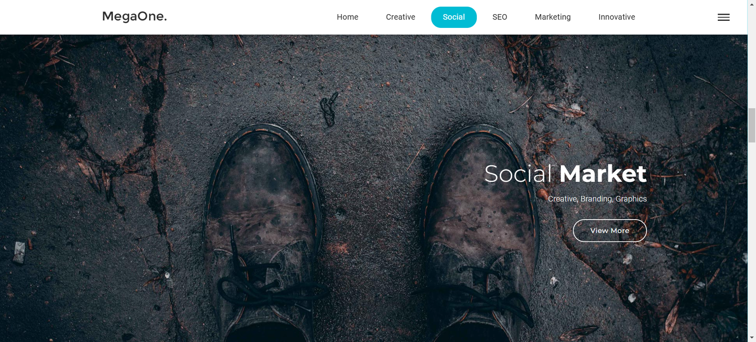Click the bold word Market
Image resolution: width=756 pixels, height=342 pixels.
pyautogui.click(x=603, y=173)
